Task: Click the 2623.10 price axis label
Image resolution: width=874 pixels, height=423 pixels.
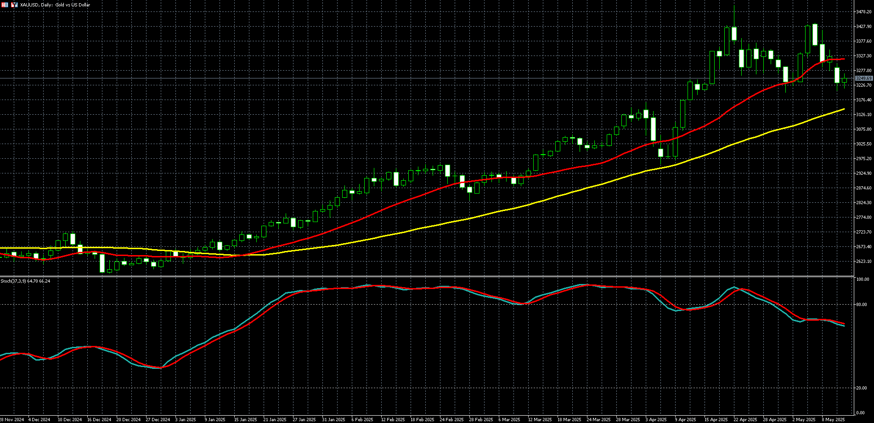Action: 864,262
